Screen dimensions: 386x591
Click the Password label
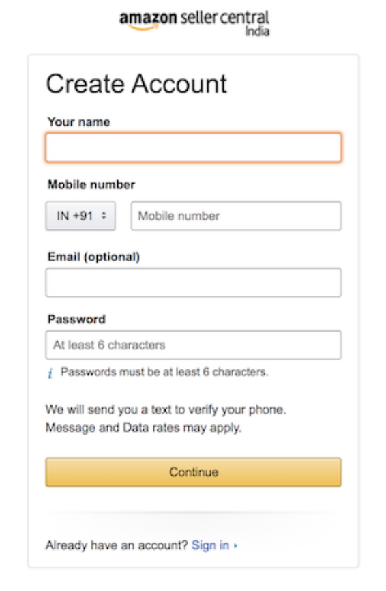pyautogui.click(x=76, y=319)
